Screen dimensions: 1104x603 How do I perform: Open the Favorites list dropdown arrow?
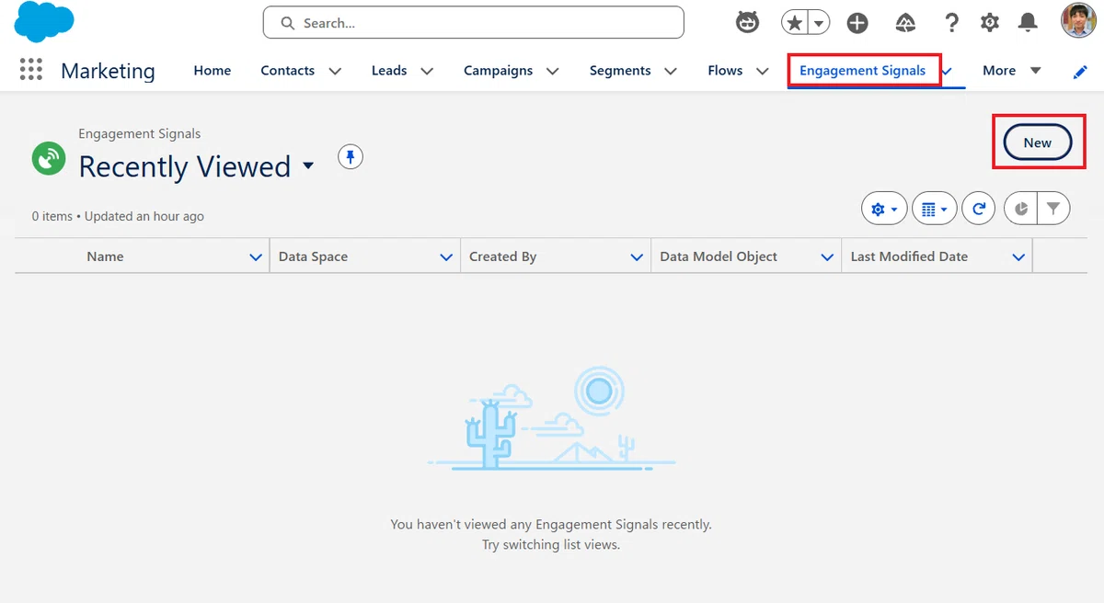818,23
